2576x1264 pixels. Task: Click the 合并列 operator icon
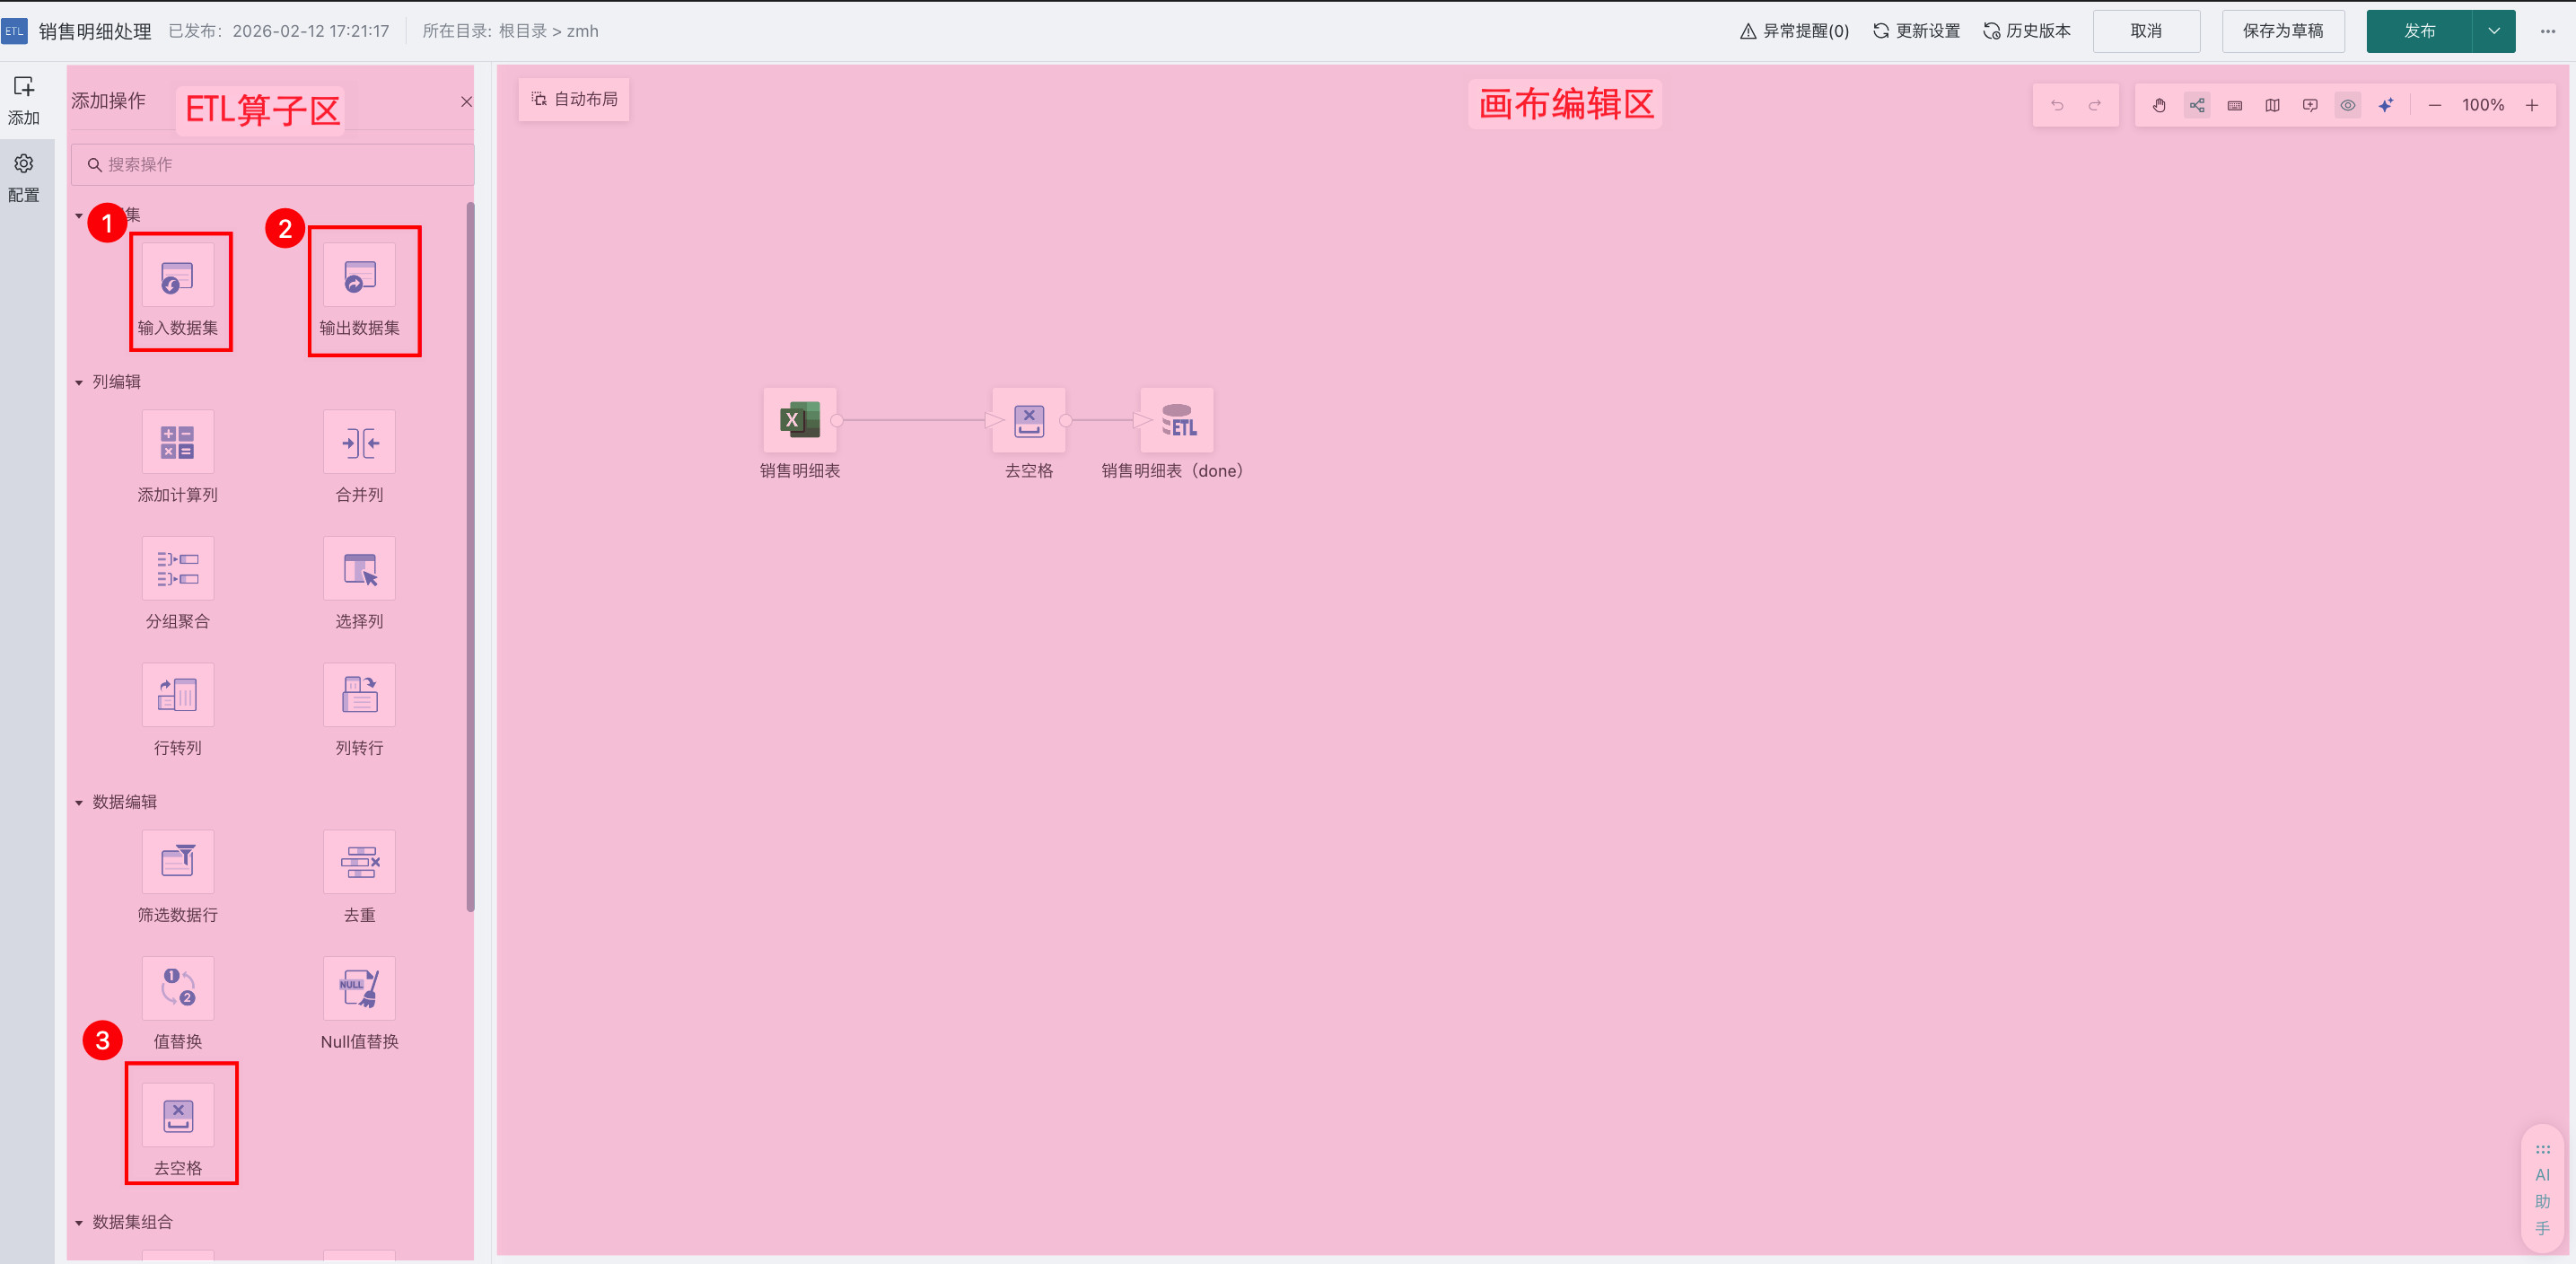click(x=359, y=442)
